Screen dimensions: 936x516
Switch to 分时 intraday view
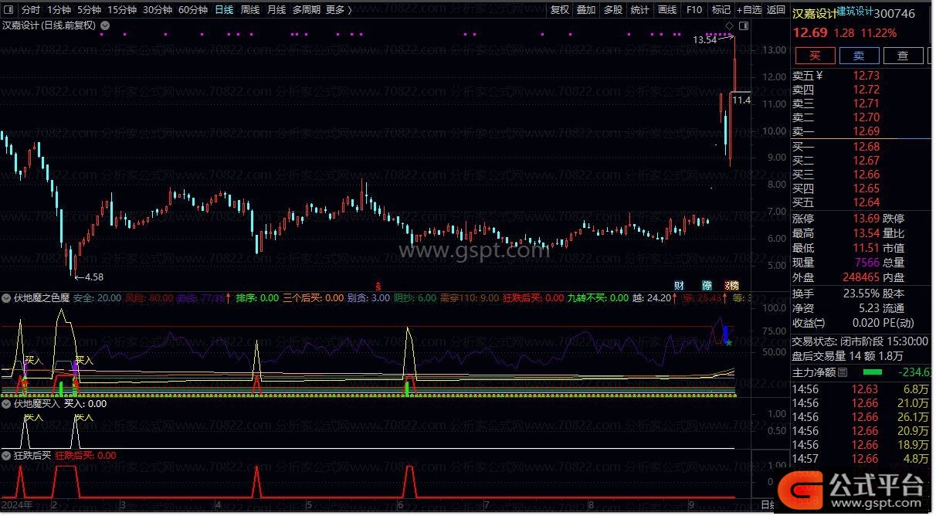click(x=30, y=10)
